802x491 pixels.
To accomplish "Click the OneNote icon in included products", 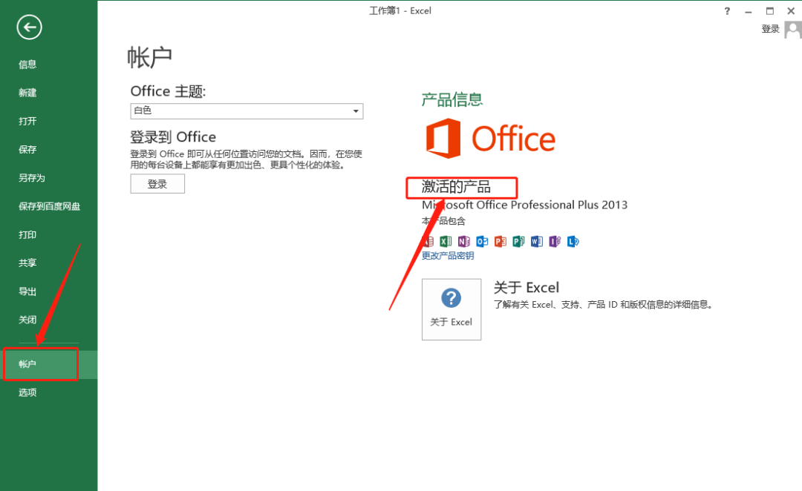I will click(464, 241).
